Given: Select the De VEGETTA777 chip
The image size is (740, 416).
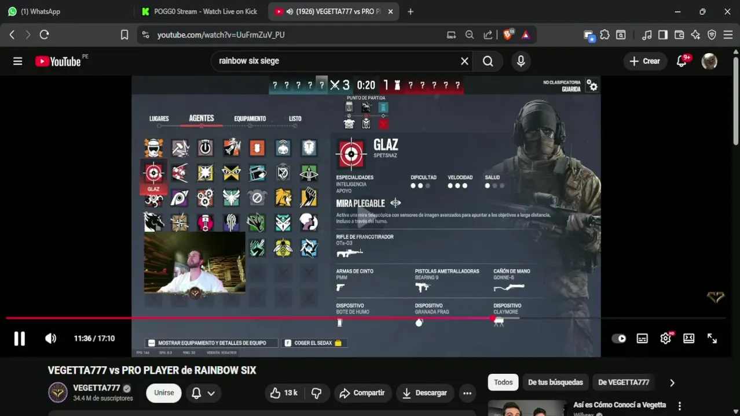Looking at the screenshot, I should click(623, 382).
